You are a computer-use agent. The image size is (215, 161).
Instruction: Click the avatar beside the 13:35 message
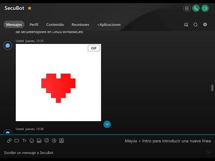click(x=8, y=46)
